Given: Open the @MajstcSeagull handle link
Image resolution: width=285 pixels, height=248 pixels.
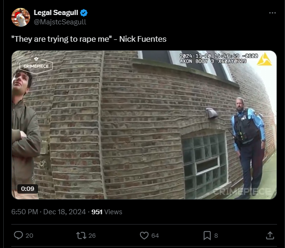Looking at the screenshot, I should (x=60, y=22).
